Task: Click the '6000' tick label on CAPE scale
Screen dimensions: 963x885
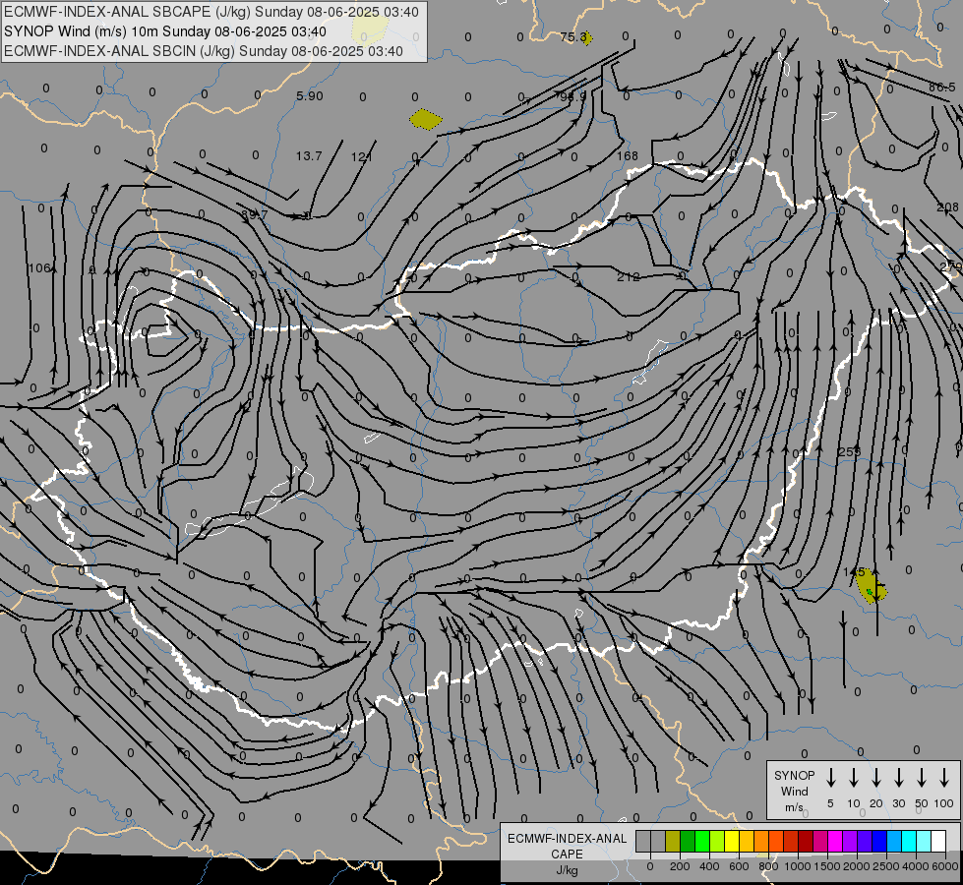Action: [x=946, y=866]
